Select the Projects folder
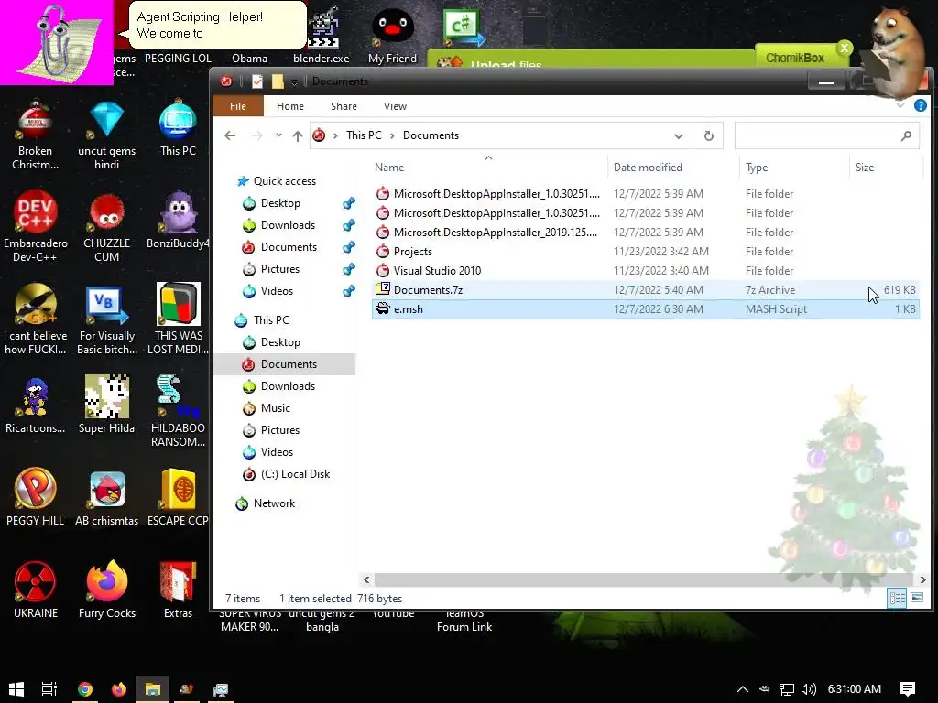The height and width of the screenshot is (703, 938). (646, 252)
